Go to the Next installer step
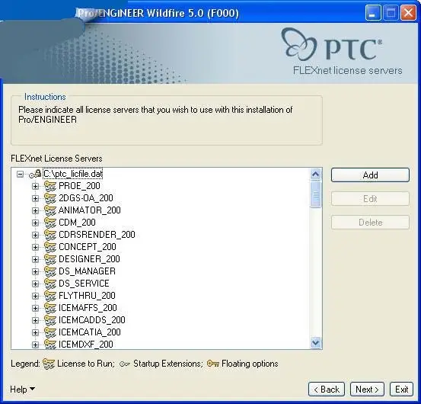 coord(367,390)
